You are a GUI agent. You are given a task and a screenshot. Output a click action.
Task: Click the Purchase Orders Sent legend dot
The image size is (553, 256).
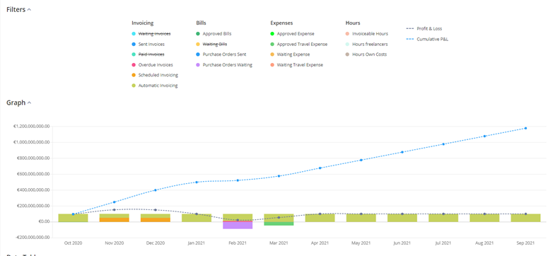click(x=198, y=54)
